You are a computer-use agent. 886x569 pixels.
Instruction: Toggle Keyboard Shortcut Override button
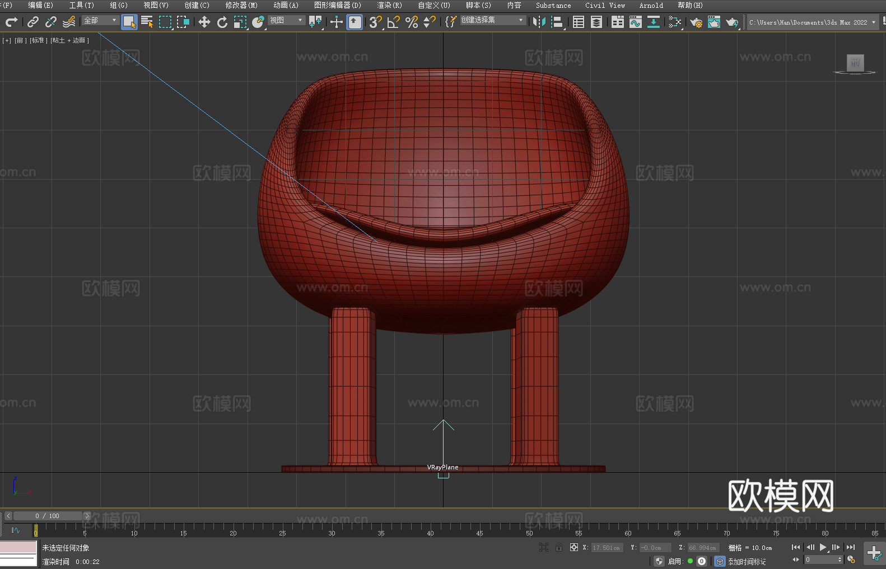(355, 22)
